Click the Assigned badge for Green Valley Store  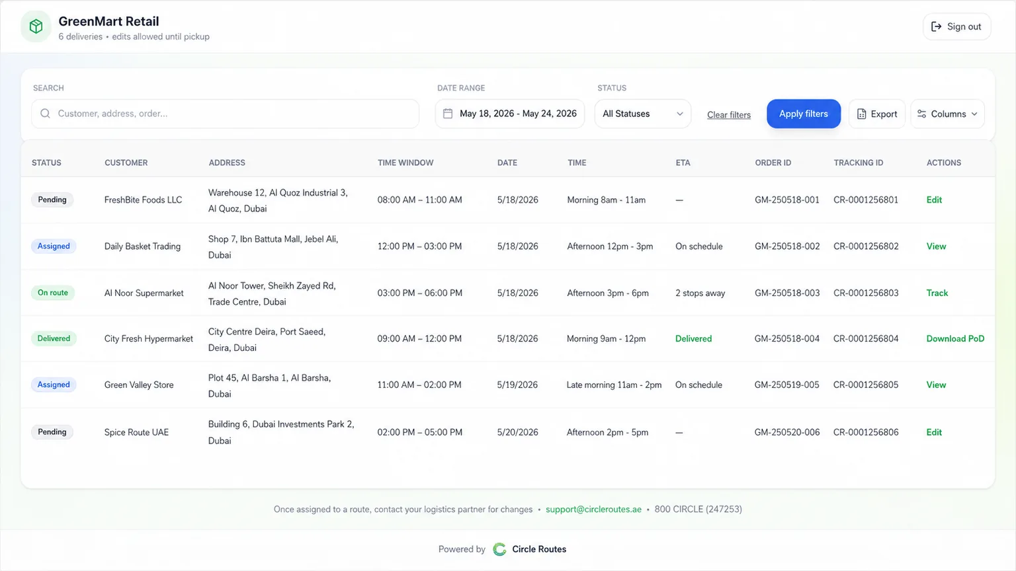pyautogui.click(x=54, y=385)
